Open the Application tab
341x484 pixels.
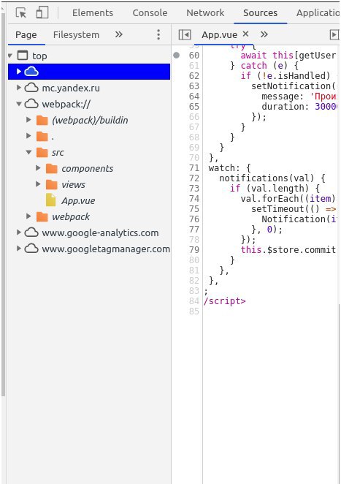[318, 13]
